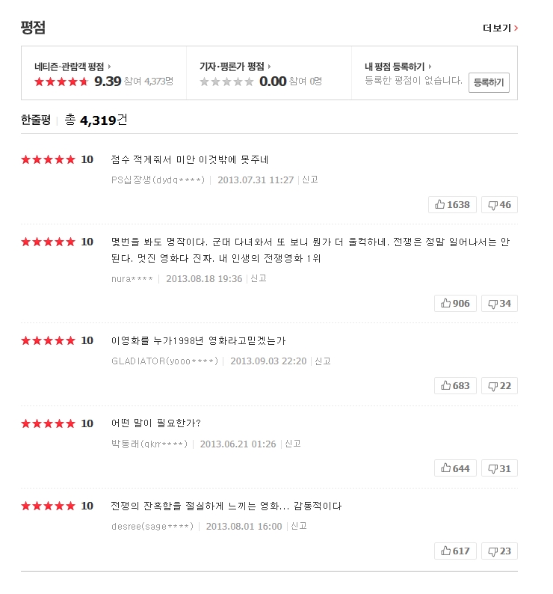Click the red star rating for 네티즌 평점
Viewport: 553px width, 594px height.
(x=61, y=82)
